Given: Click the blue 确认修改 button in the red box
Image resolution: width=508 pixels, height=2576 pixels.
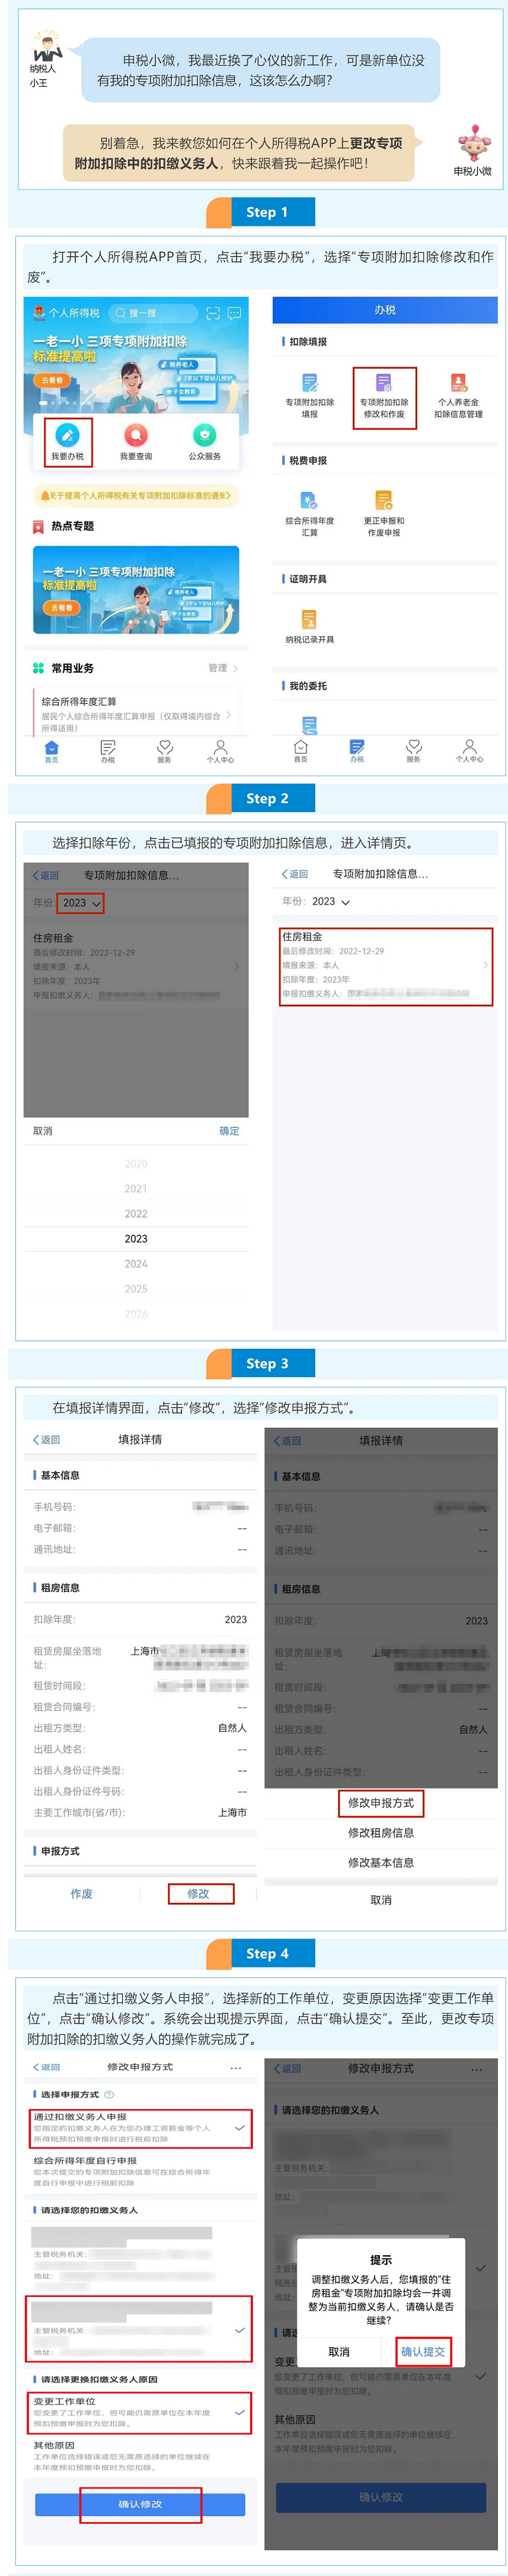Looking at the screenshot, I should tap(140, 2504).
